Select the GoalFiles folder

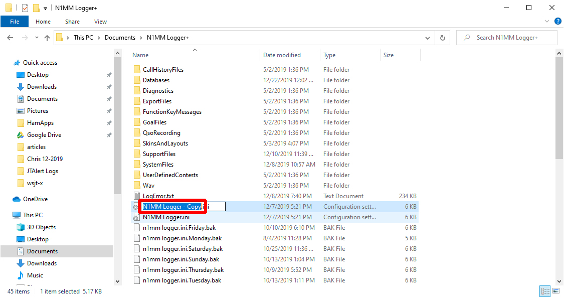coord(155,122)
